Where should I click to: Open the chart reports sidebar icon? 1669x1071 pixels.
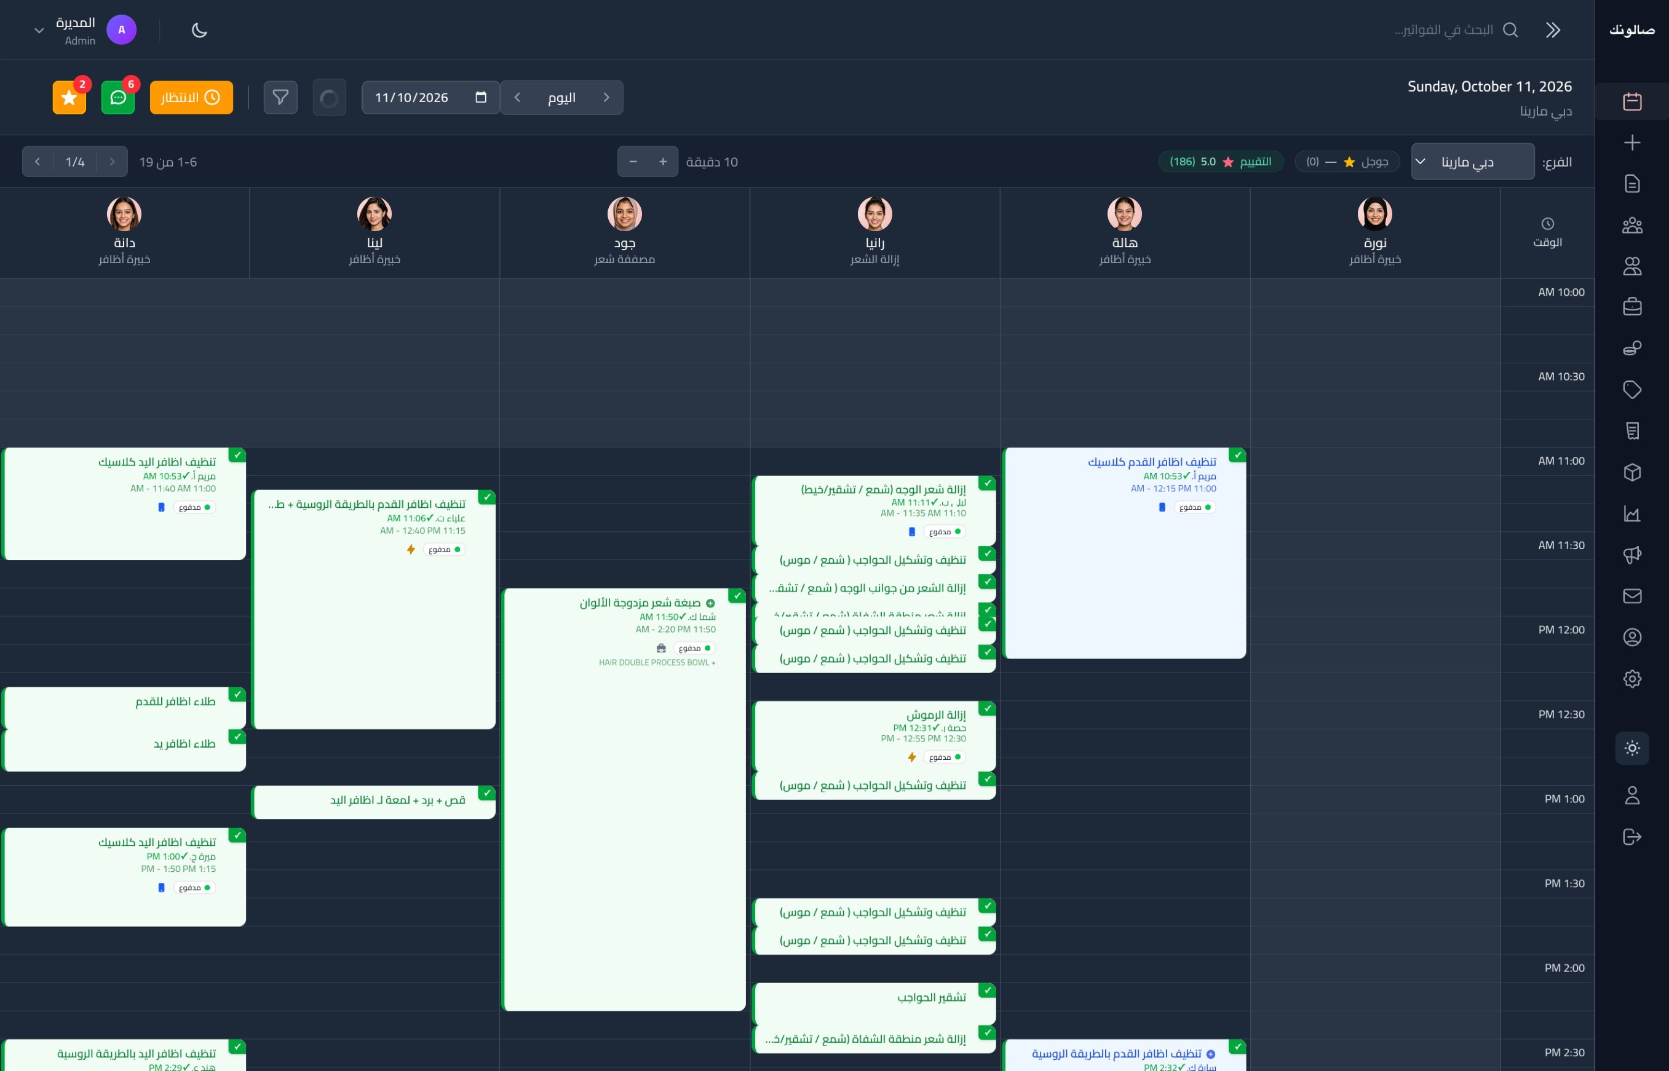pyautogui.click(x=1631, y=513)
